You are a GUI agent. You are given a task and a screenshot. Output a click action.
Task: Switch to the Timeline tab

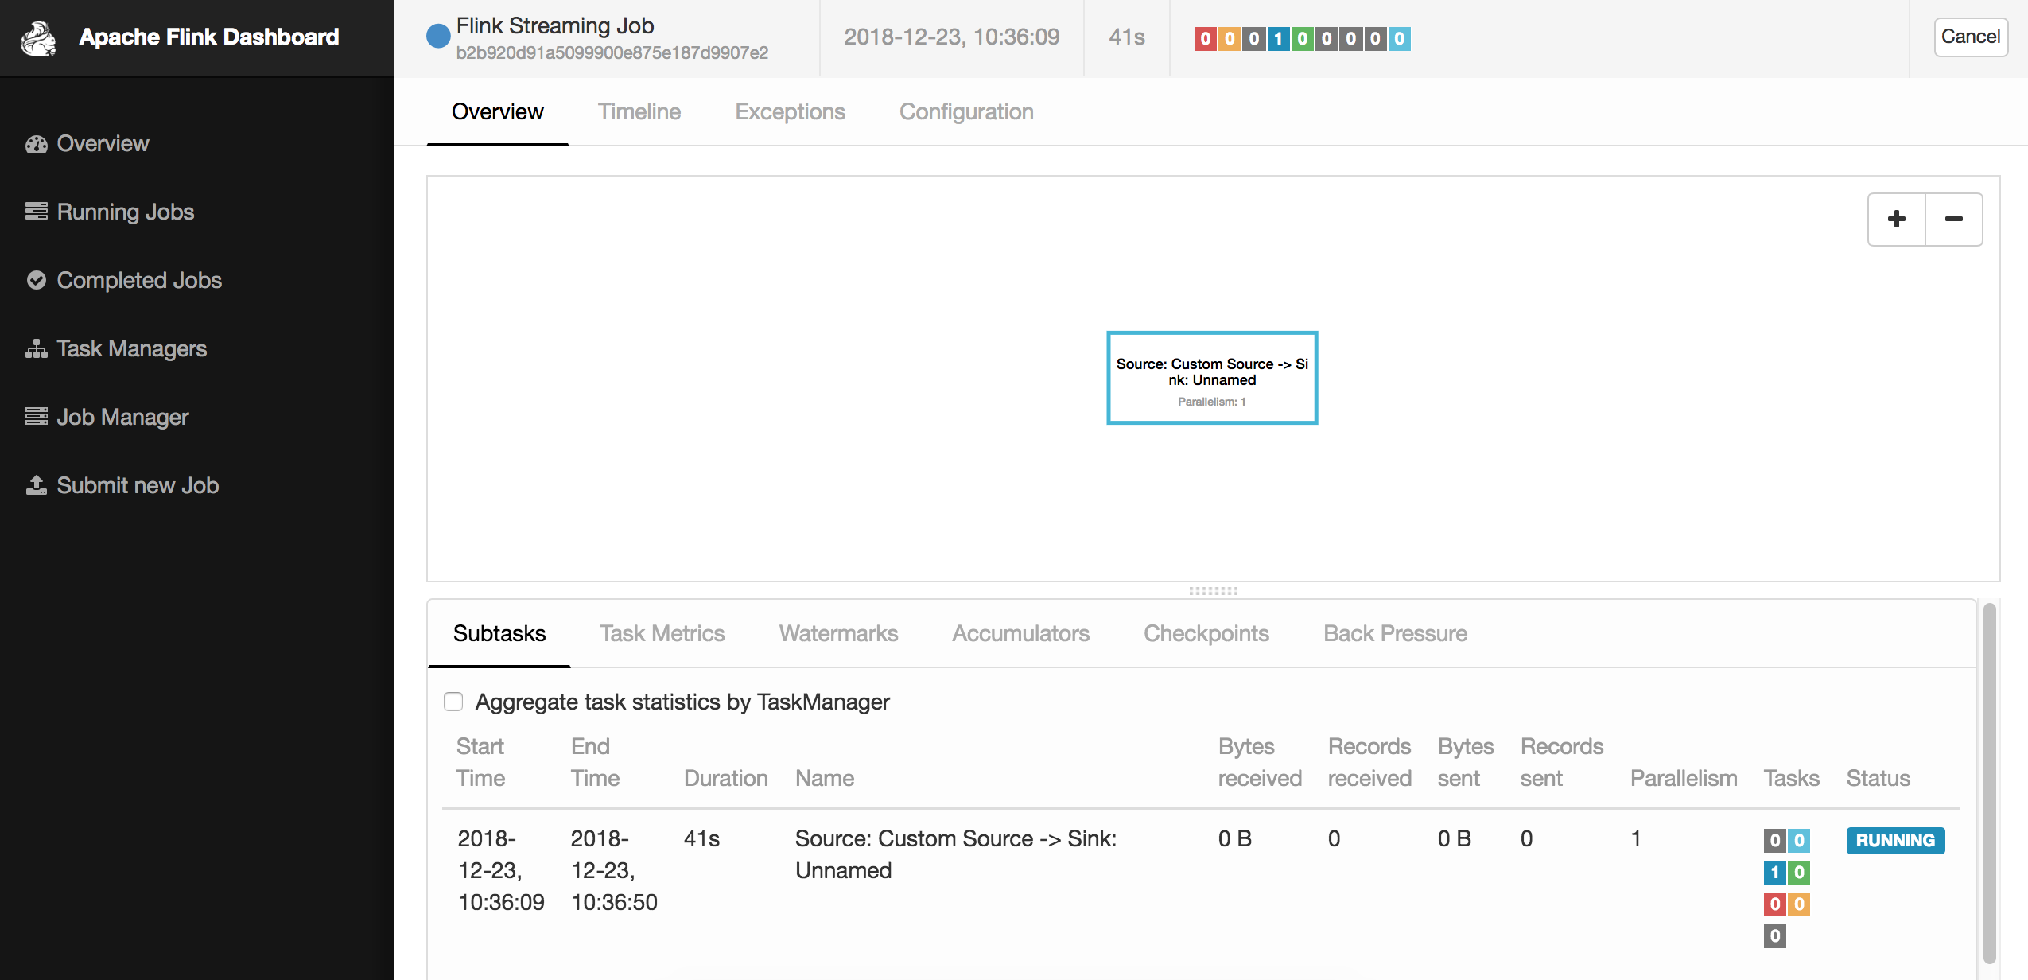tap(639, 111)
